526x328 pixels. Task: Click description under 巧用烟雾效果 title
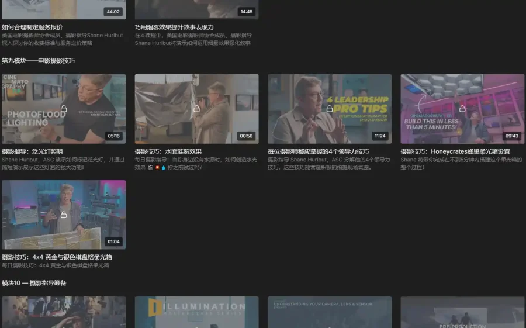tap(193, 39)
